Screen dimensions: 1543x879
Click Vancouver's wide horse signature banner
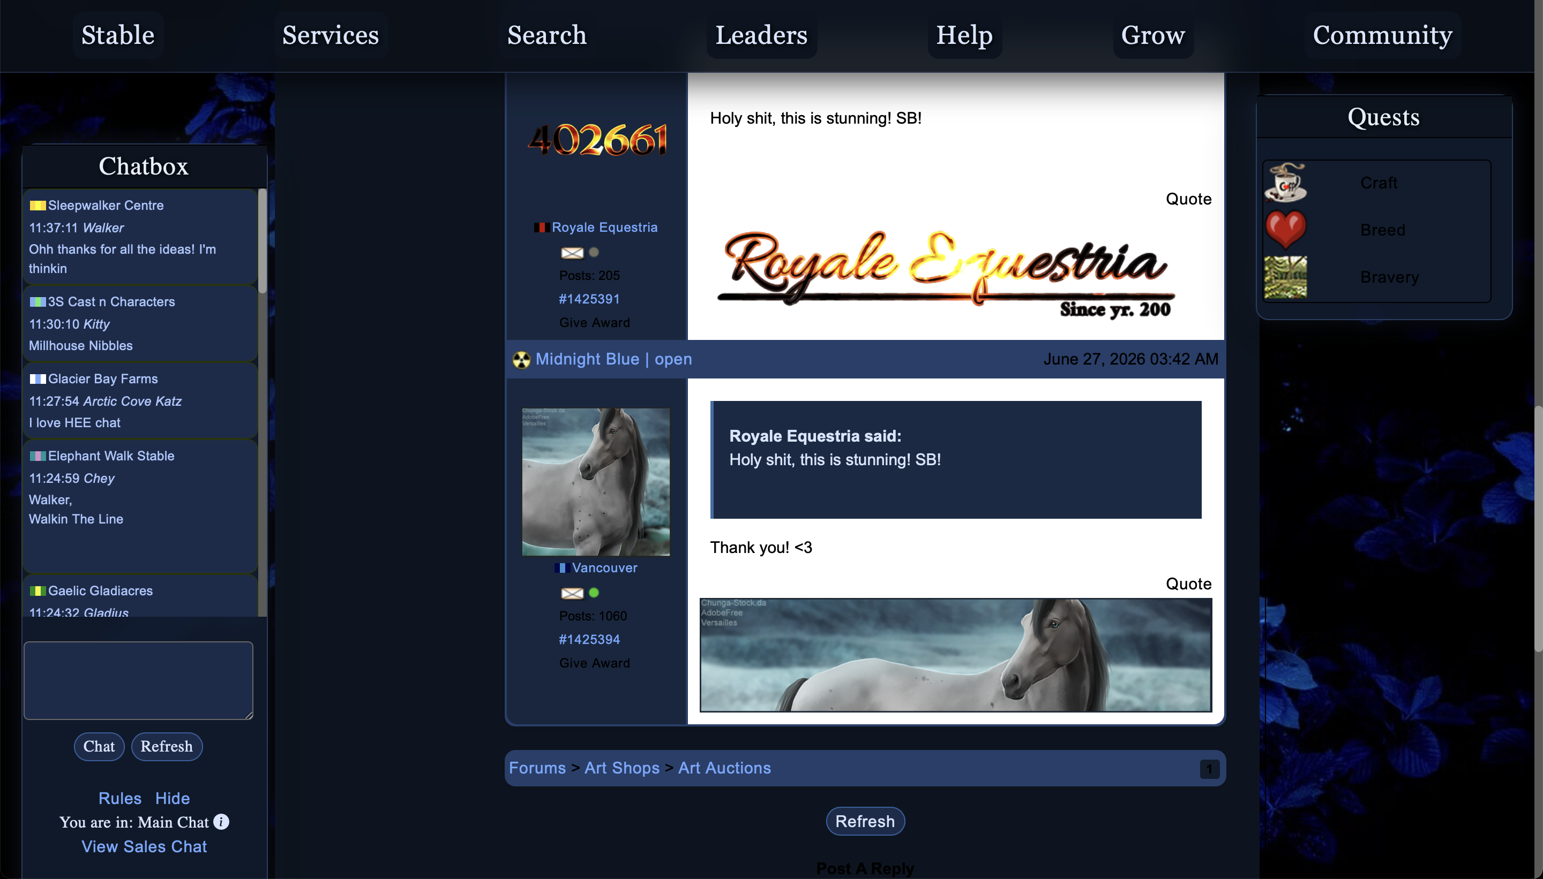tap(956, 655)
